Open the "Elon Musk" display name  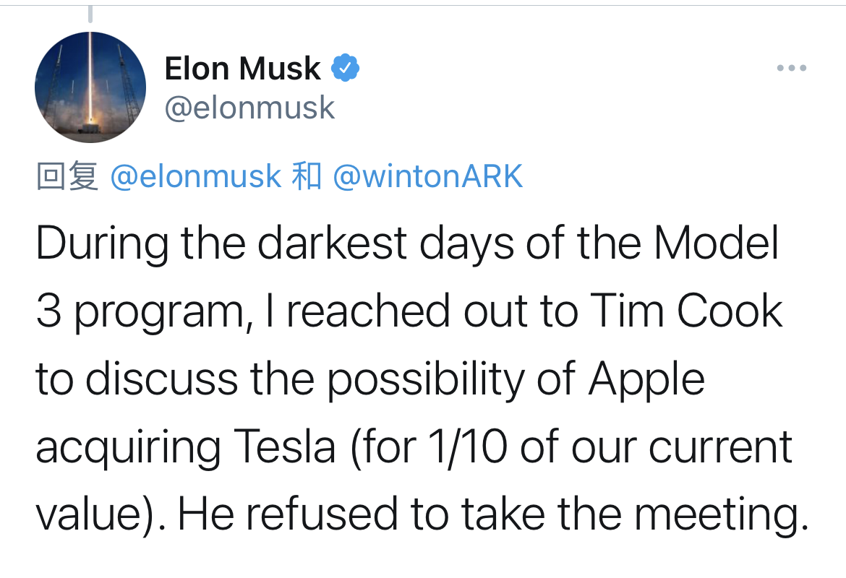[x=242, y=69]
